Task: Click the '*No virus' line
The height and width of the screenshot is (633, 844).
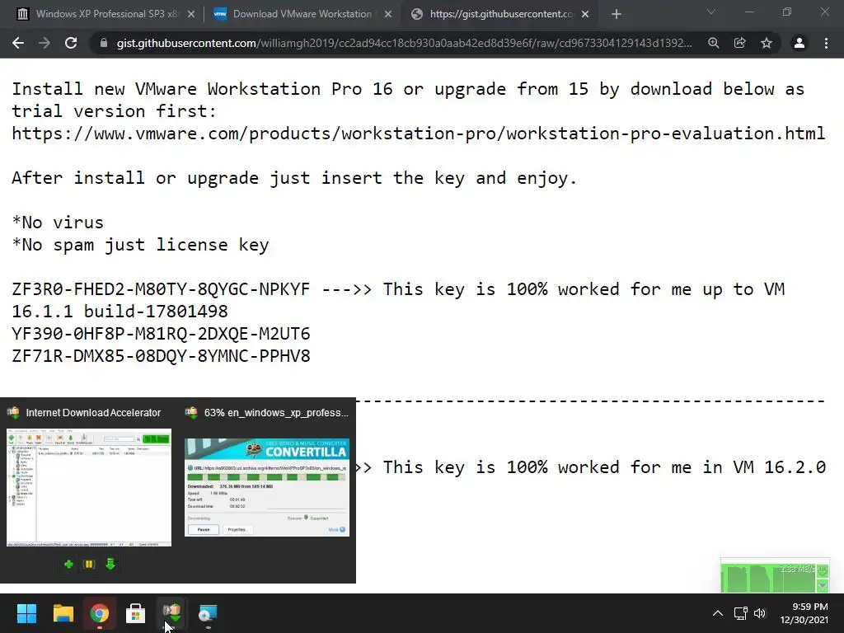Action: coord(58,223)
